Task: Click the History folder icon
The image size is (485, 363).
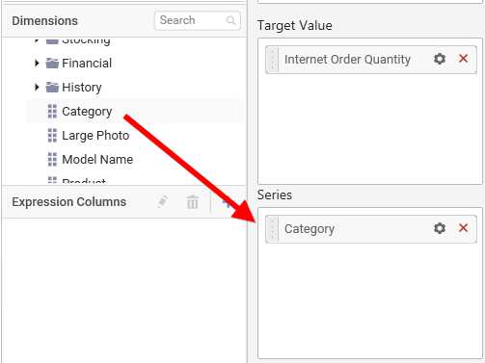Action: point(52,88)
